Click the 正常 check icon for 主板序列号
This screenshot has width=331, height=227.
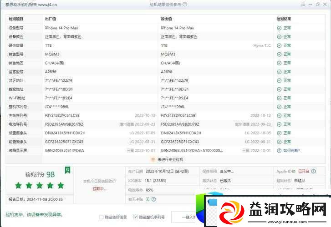pos(279,116)
